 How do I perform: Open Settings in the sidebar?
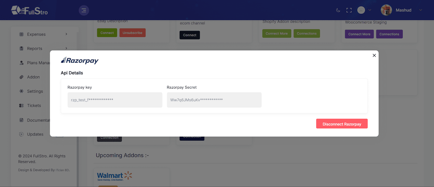[35, 91]
